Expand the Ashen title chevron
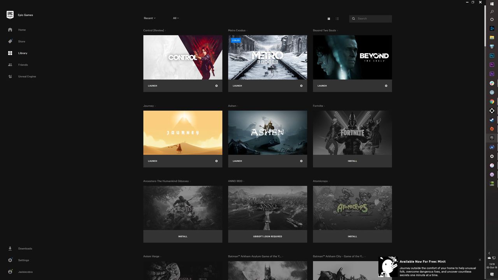498x280 pixels. [238, 106]
